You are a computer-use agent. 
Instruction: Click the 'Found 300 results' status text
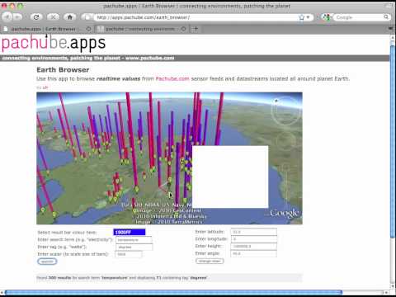click(x=122, y=278)
